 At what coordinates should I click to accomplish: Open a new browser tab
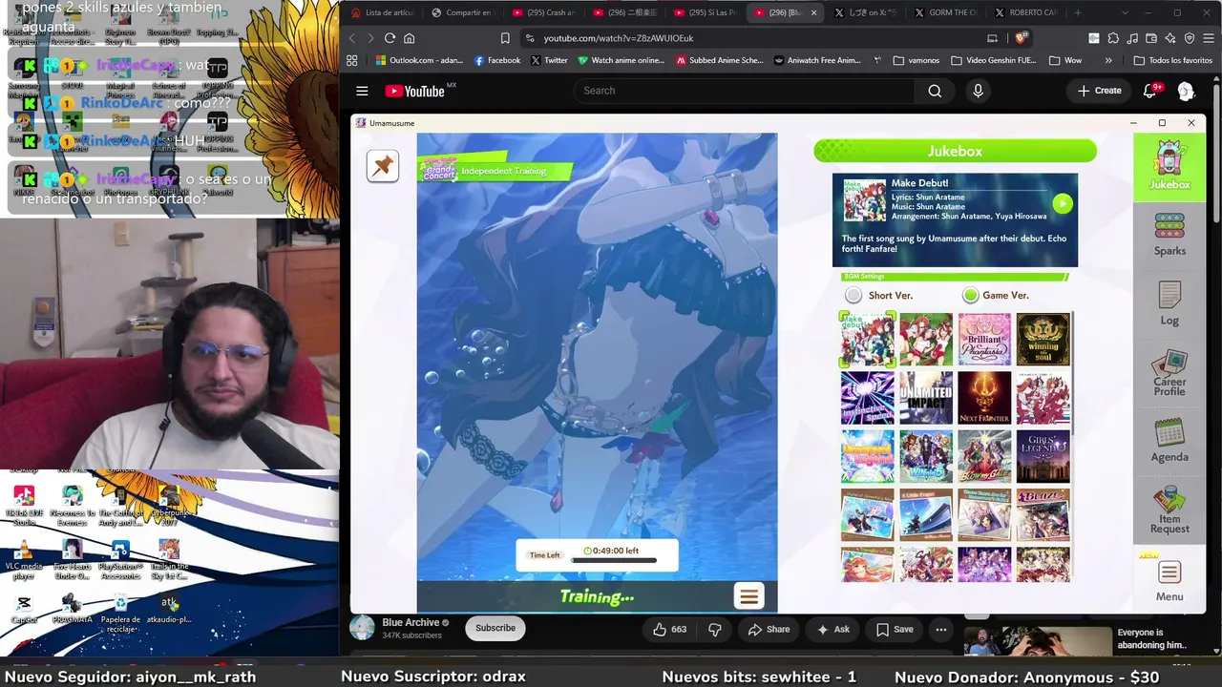(x=1078, y=12)
